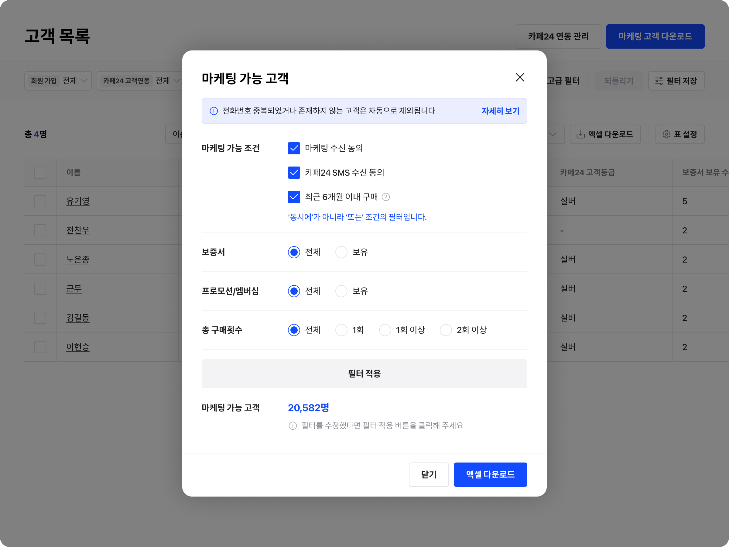The image size is (729, 547).
Task: Click the download icon on 엑셀 다운로드 toolbar button
Action: pos(580,135)
